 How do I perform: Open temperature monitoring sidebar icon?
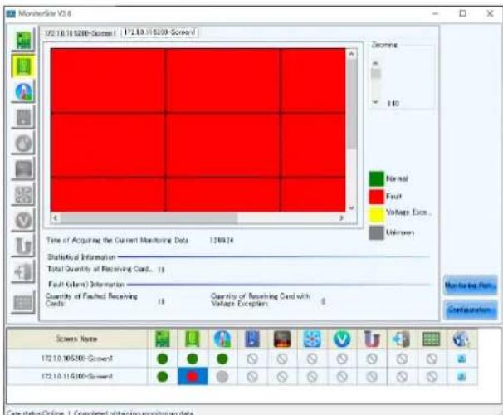coord(24,92)
